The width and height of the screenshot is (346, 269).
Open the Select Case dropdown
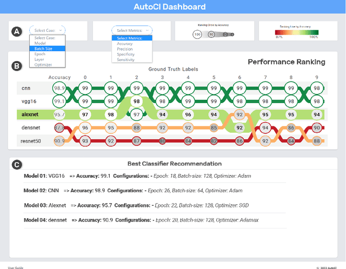pyautogui.click(x=47, y=30)
